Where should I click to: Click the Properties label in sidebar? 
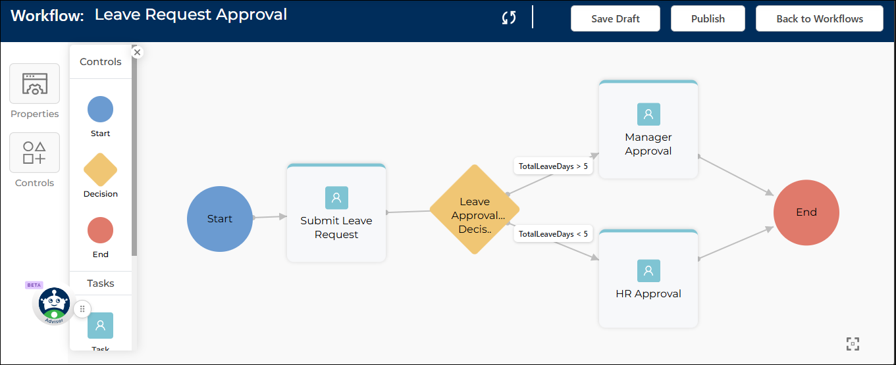[35, 114]
